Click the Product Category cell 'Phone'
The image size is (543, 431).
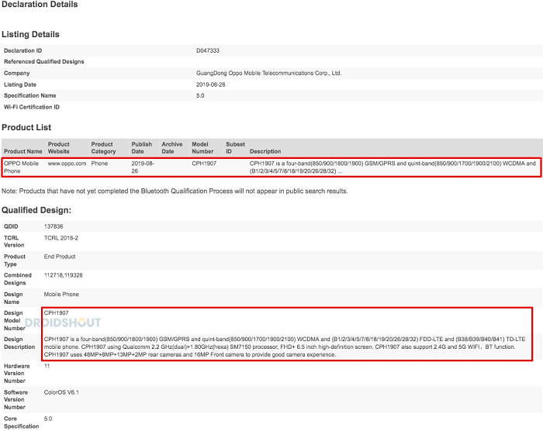pos(99,164)
